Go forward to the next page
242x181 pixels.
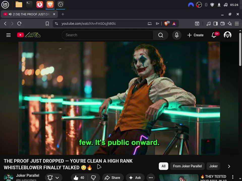pos(12,24)
